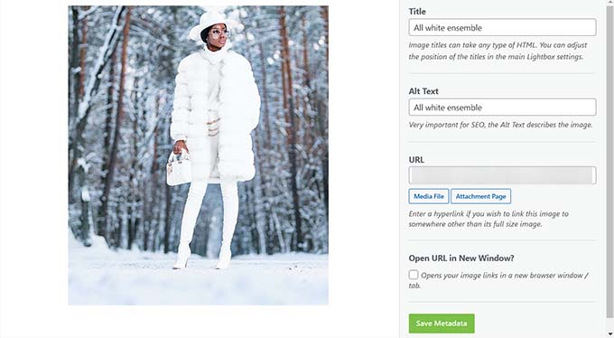The image size is (614, 338).
Task: Click the hyperlink hint text below URL buttons
Action: click(488, 219)
